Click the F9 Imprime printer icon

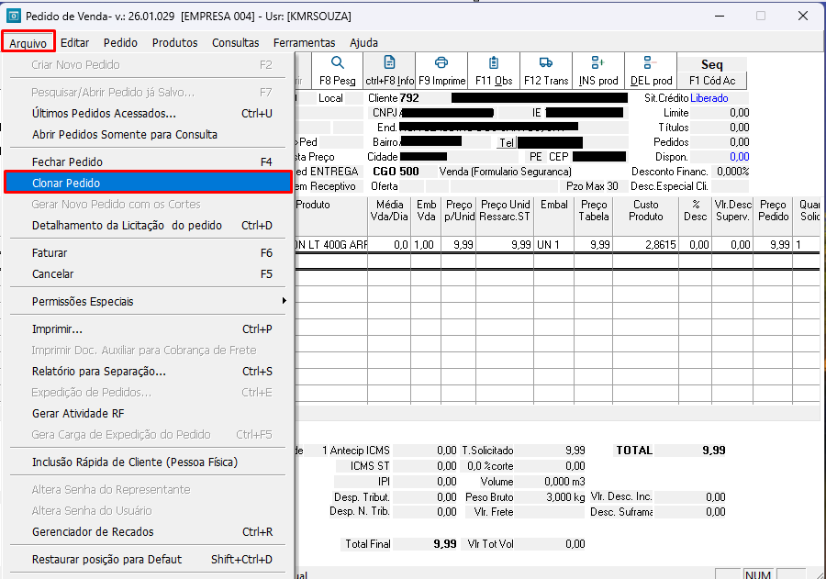click(x=441, y=62)
